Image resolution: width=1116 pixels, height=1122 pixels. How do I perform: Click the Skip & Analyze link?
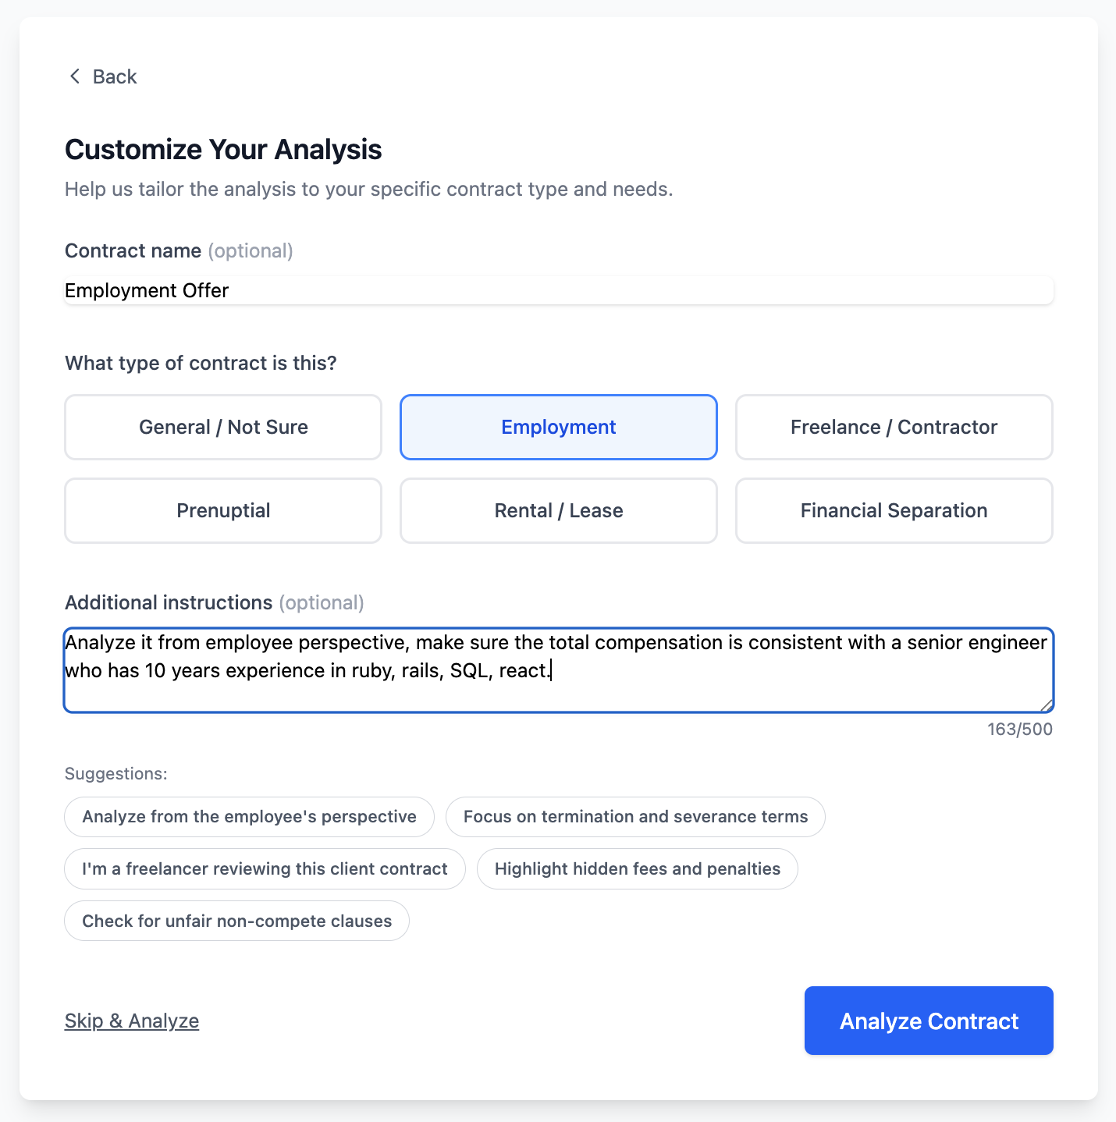(131, 1020)
